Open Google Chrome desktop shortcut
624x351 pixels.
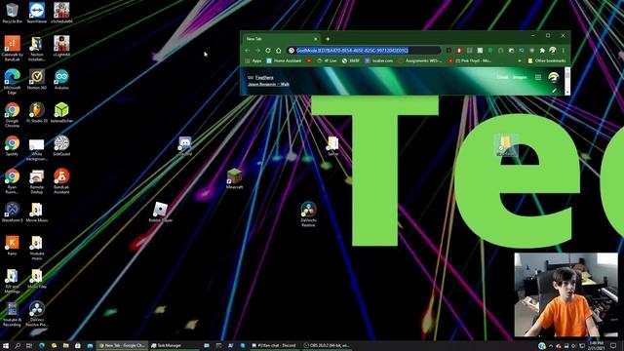click(x=12, y=115)
